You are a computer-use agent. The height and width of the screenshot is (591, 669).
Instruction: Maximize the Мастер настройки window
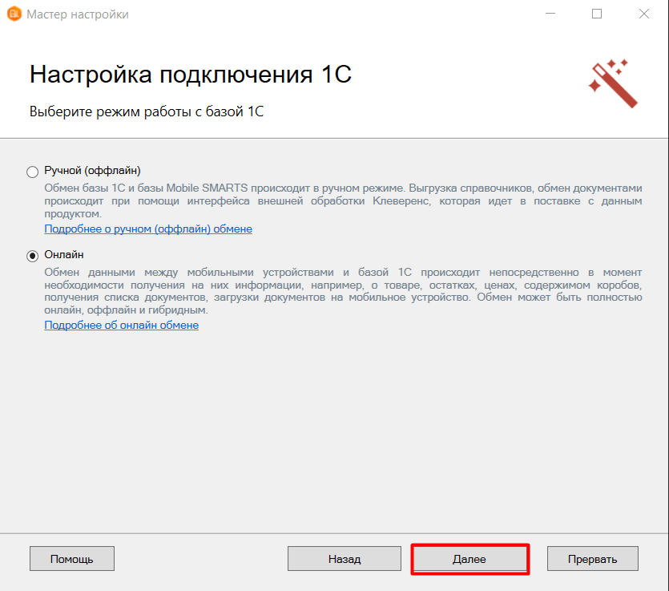pos(597,14)
